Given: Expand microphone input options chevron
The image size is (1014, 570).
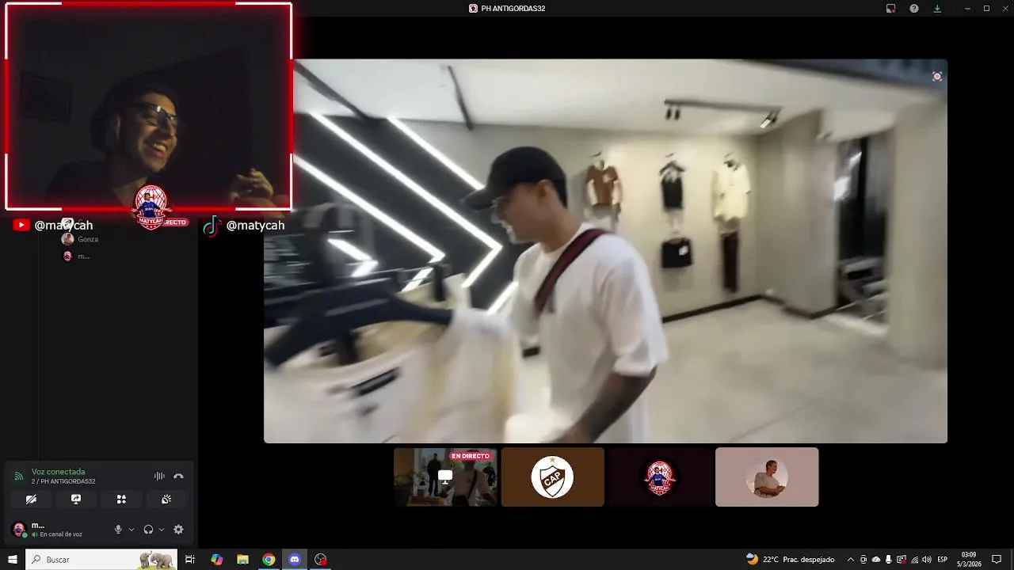Looking at the screenshot, I should click(x=132, y=530).
